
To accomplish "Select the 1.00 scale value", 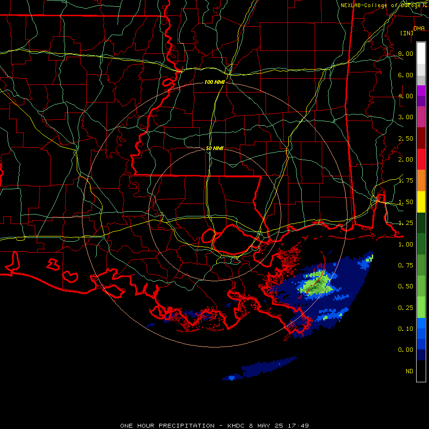I will (x=406, y=245).
